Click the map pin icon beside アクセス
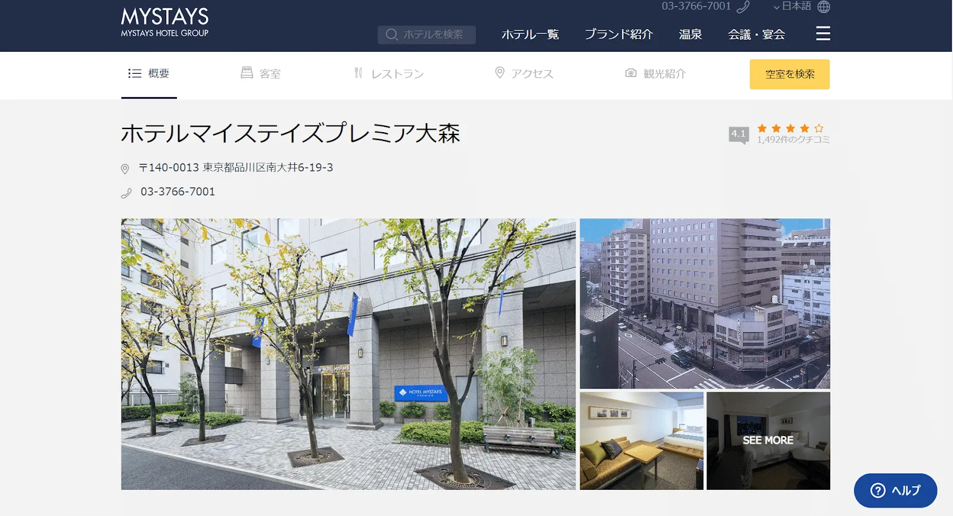 500,73
